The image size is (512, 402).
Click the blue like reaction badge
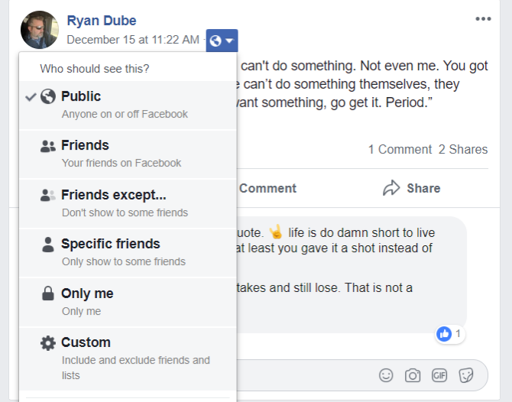pos(444,334)
